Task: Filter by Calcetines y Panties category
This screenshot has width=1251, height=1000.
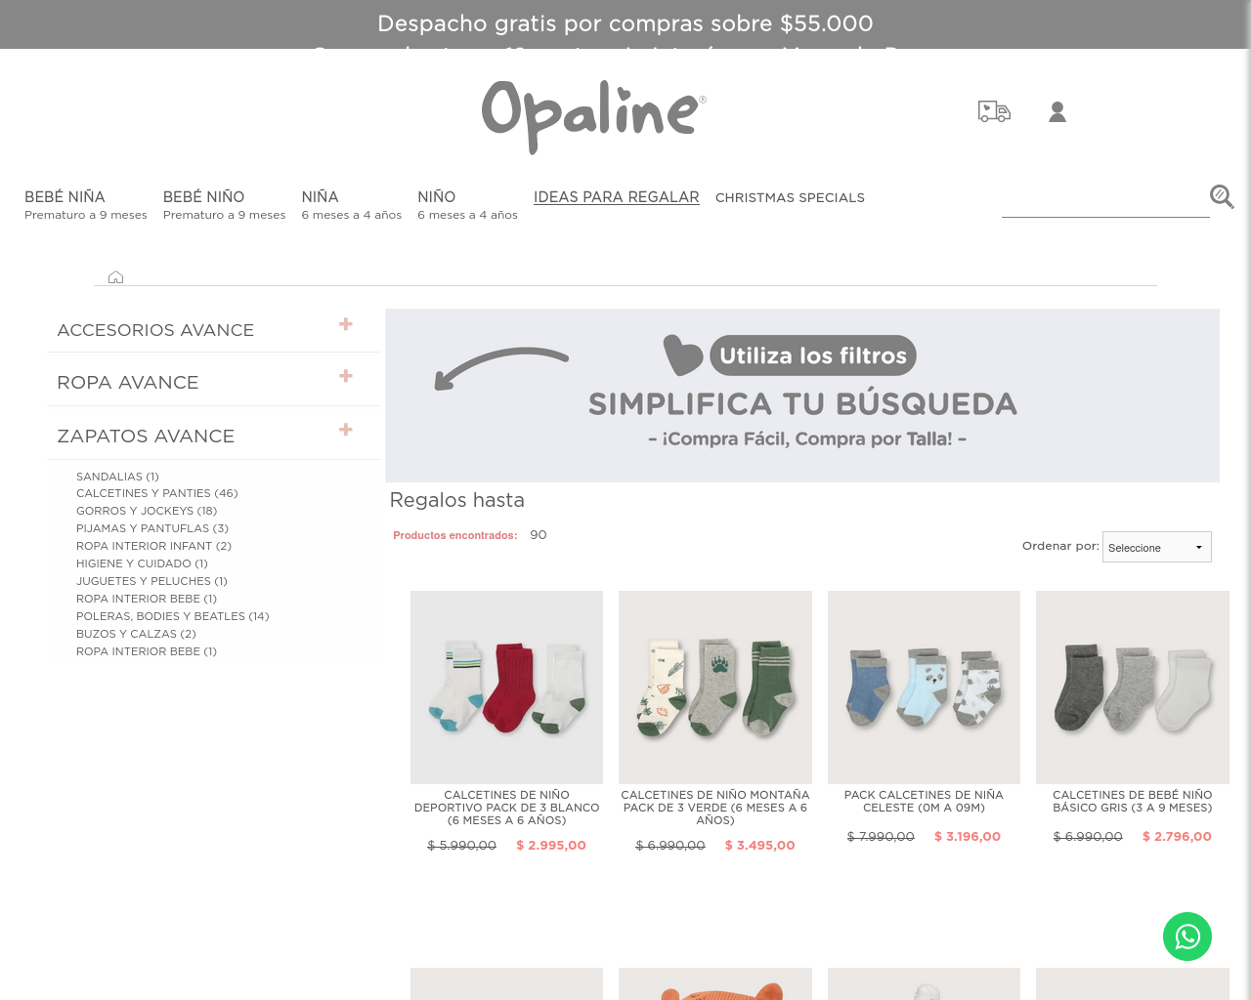Action: coord(157,493)
